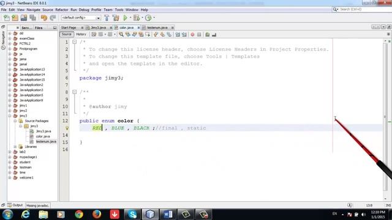Click the History view button

coord(81,34)
